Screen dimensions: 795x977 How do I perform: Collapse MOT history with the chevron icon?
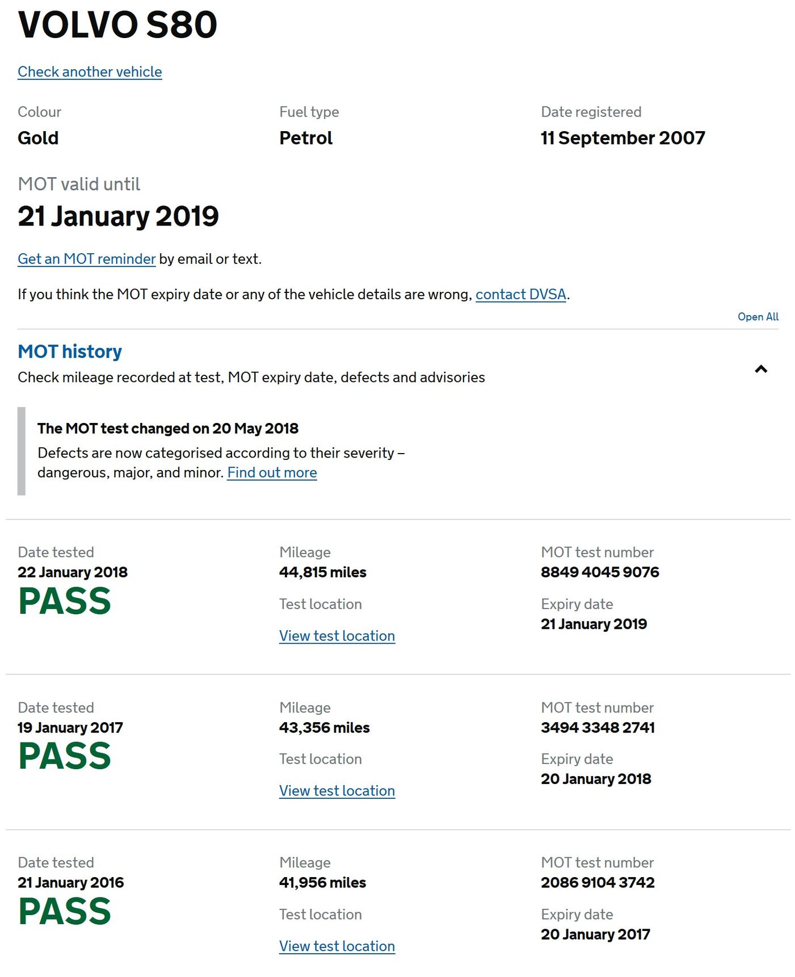coord(760,370)
